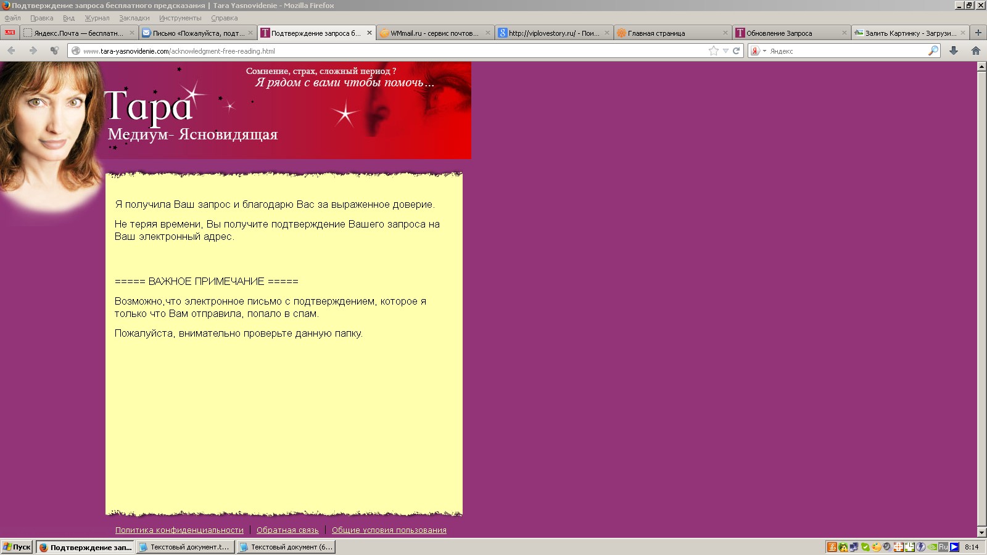Click the page scrollbar up arrow

(x=981, y=67)
